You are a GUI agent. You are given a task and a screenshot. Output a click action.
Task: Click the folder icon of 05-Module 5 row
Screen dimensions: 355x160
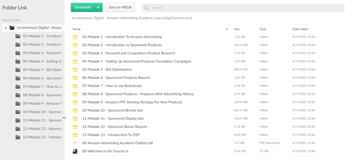point(75,69)
